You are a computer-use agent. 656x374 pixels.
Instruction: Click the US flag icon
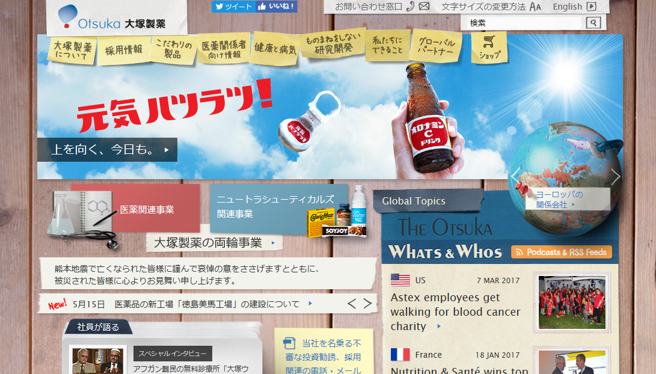(x=400, y=280)
